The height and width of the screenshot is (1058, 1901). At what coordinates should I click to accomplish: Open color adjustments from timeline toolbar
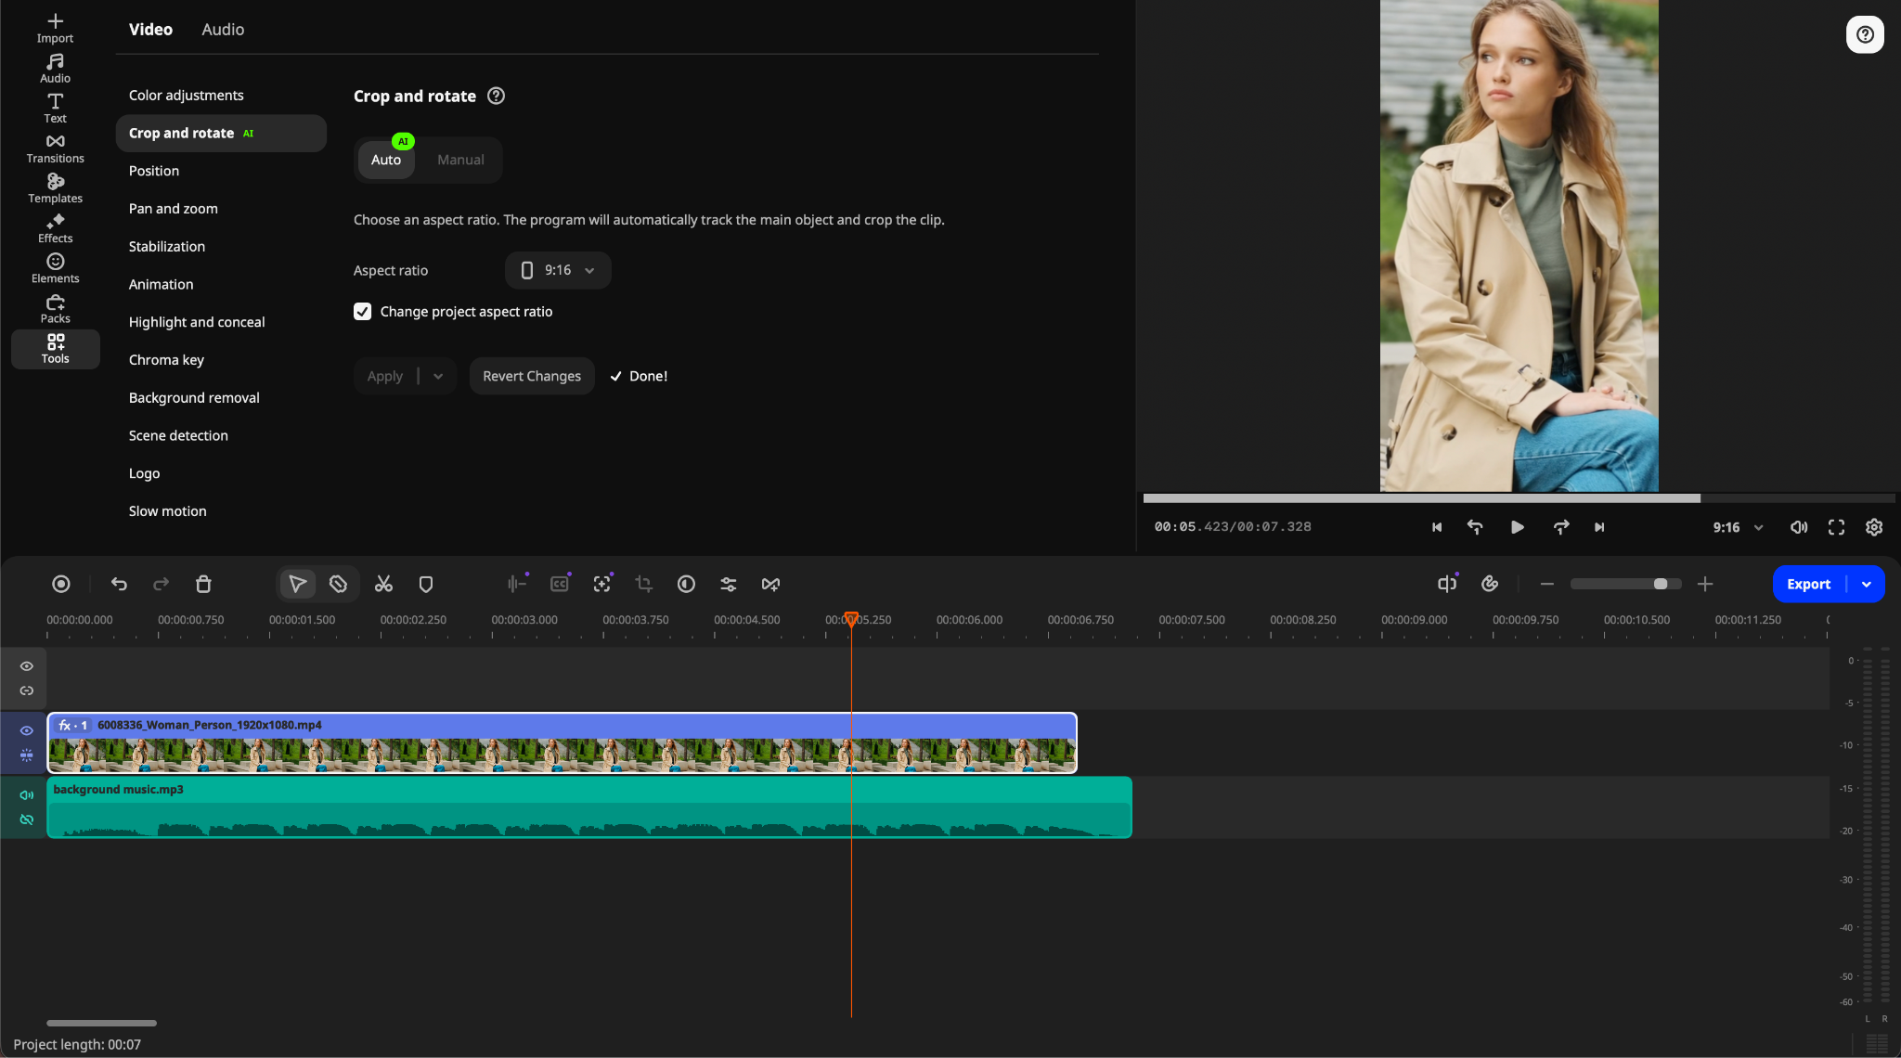pyautogui.click(x=686, y=584)
